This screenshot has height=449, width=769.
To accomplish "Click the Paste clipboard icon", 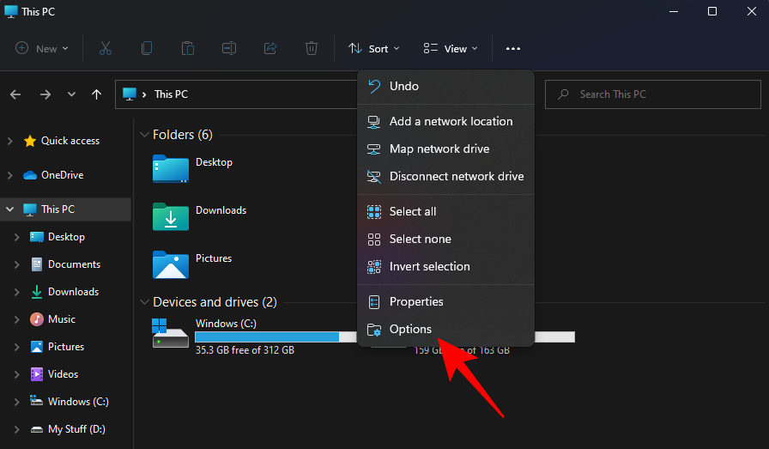I will (188, 49).
